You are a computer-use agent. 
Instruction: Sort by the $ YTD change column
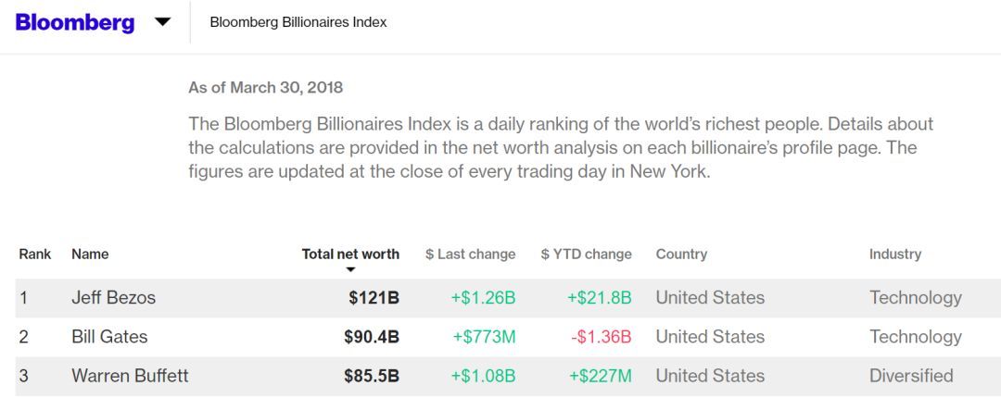click(586, 254)
